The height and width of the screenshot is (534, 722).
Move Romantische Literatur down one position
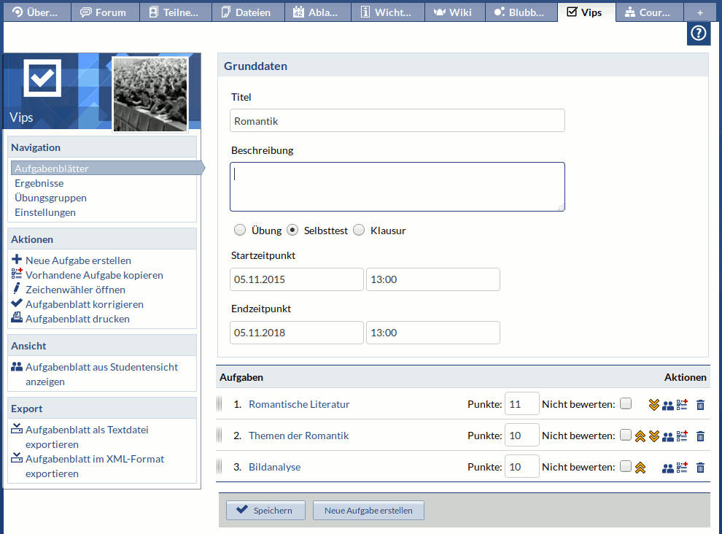[x=654, y=405]
